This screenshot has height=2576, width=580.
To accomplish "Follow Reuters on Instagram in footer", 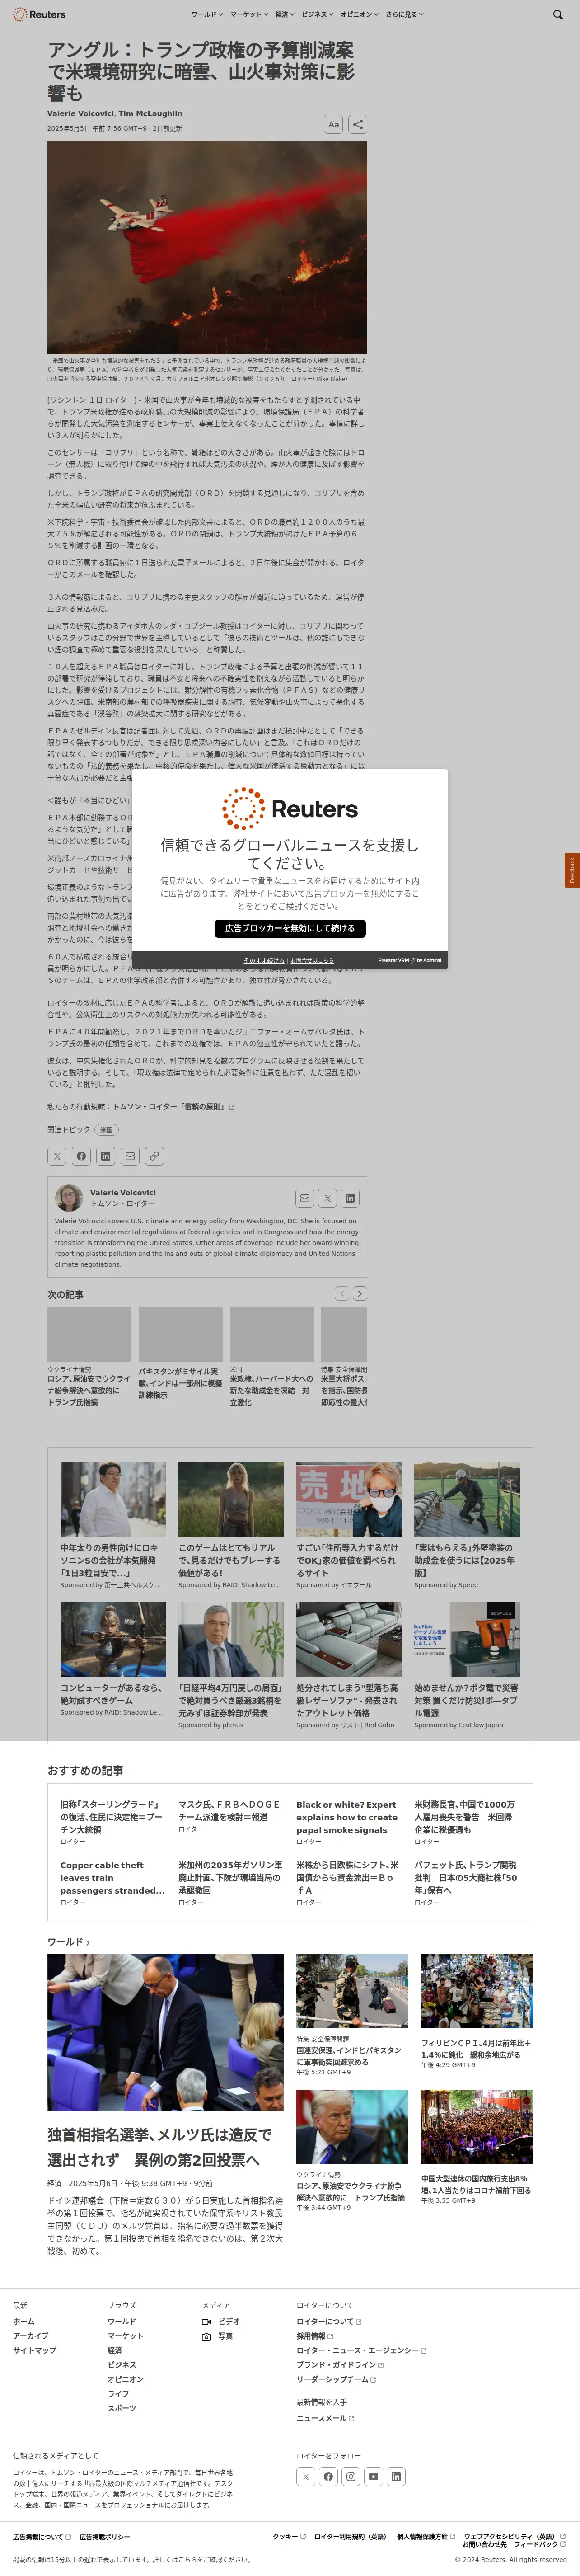I will point(351,2476).
